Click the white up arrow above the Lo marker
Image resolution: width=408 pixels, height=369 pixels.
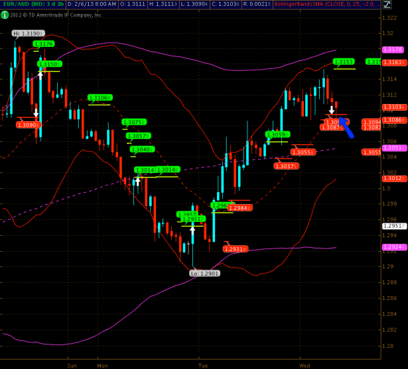pyautogui.click(x=193, y=231)
